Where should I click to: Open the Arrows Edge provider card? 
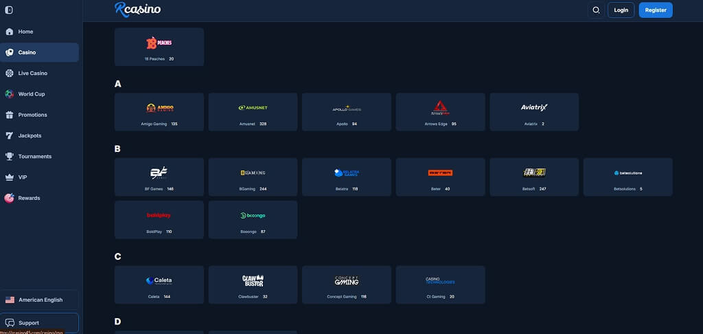pyautogui.click(x=440, y=112)
